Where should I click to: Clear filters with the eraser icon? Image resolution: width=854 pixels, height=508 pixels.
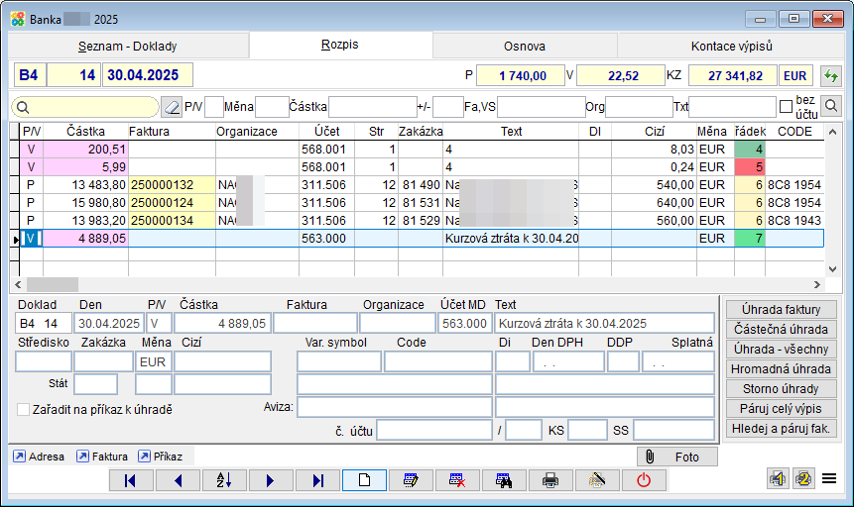[x=172, y=107]
